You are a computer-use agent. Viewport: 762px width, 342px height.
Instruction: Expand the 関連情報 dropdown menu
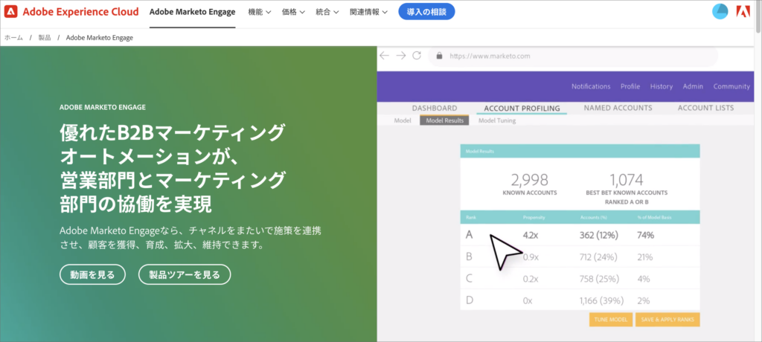pos(369,12)
